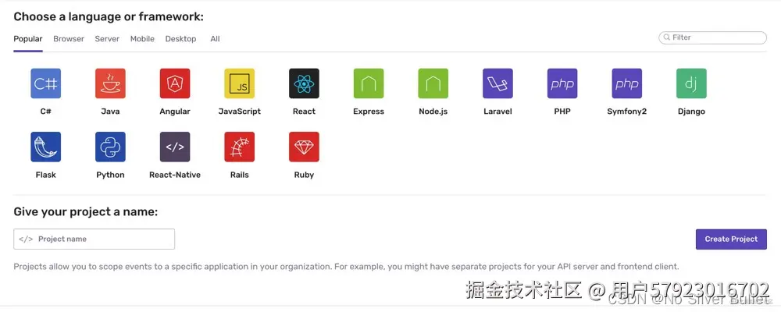Click the PHP label text
Image resolution: width=781 pixels, height=312 pixels.
point(562,112)
